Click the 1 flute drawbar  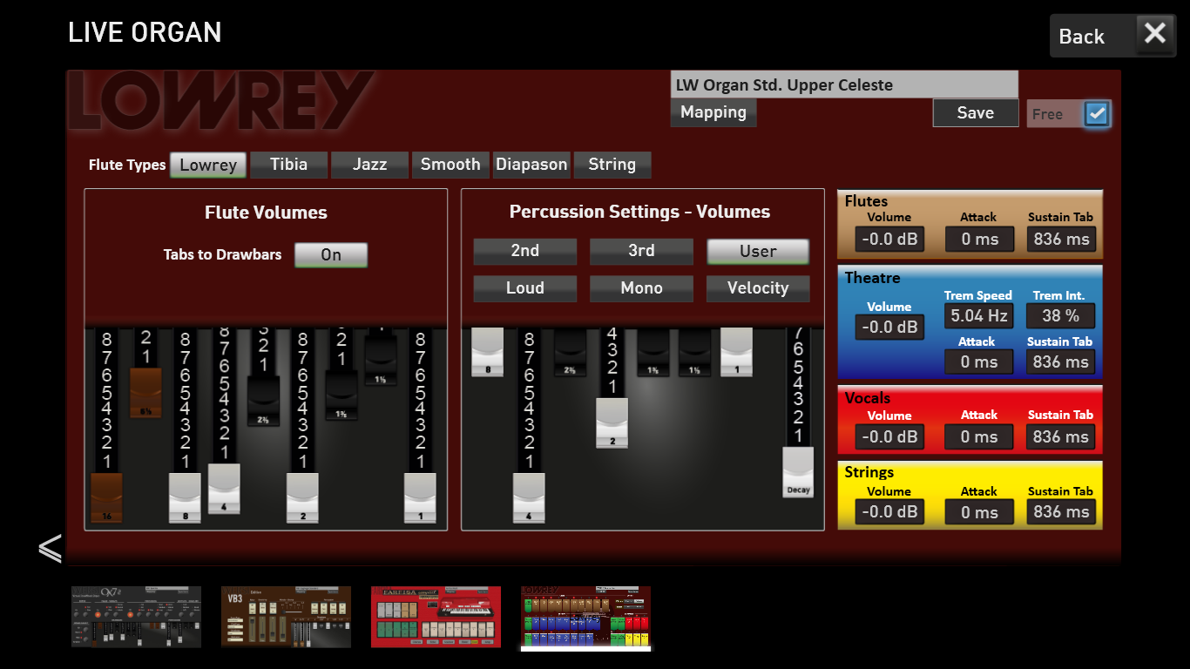(420, 499)
